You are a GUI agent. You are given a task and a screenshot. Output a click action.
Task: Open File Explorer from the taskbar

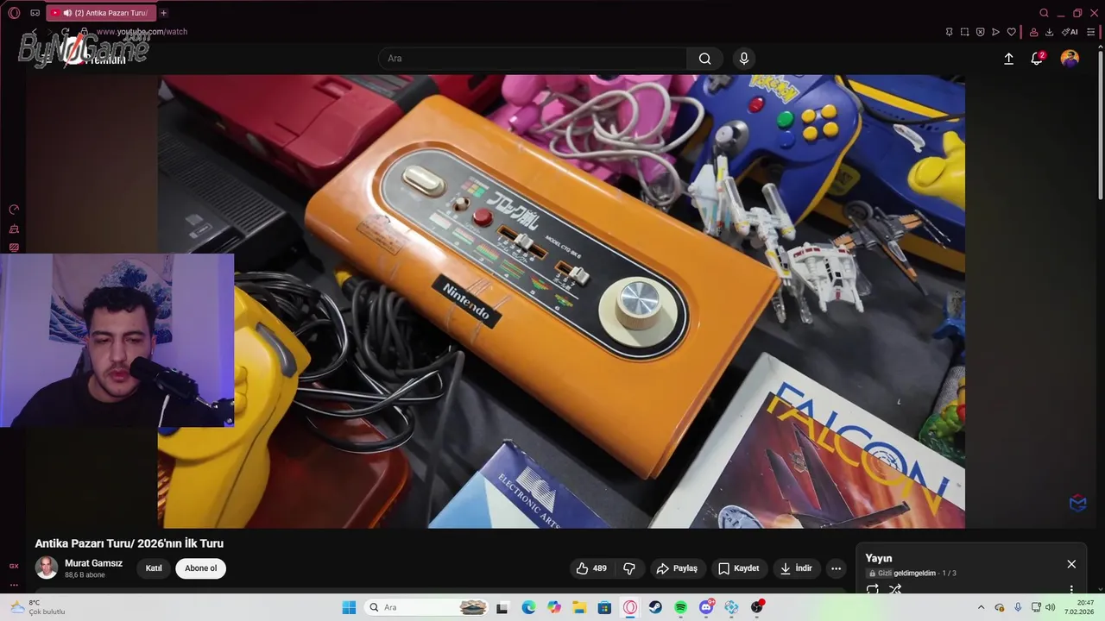coord(579,607)
